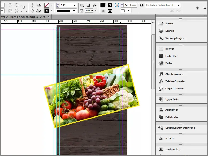This screenshot has width=208, height=156.
Task: Expand the fill color flyout arrow
Action: [x=51, y=5]
